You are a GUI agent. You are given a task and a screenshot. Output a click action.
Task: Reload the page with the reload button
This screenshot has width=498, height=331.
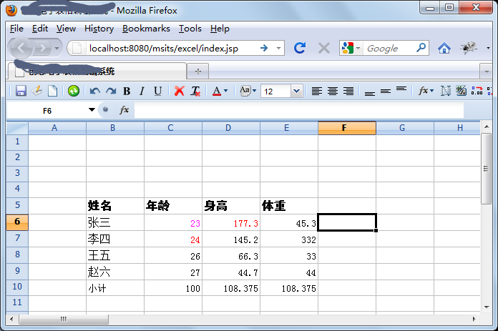pos(300,48)
